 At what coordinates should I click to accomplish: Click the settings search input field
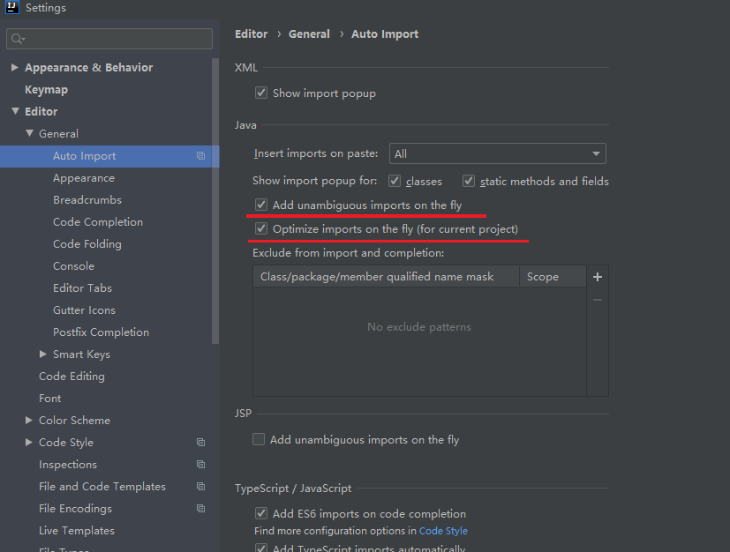pyautogui.click(x=115, y=39)
